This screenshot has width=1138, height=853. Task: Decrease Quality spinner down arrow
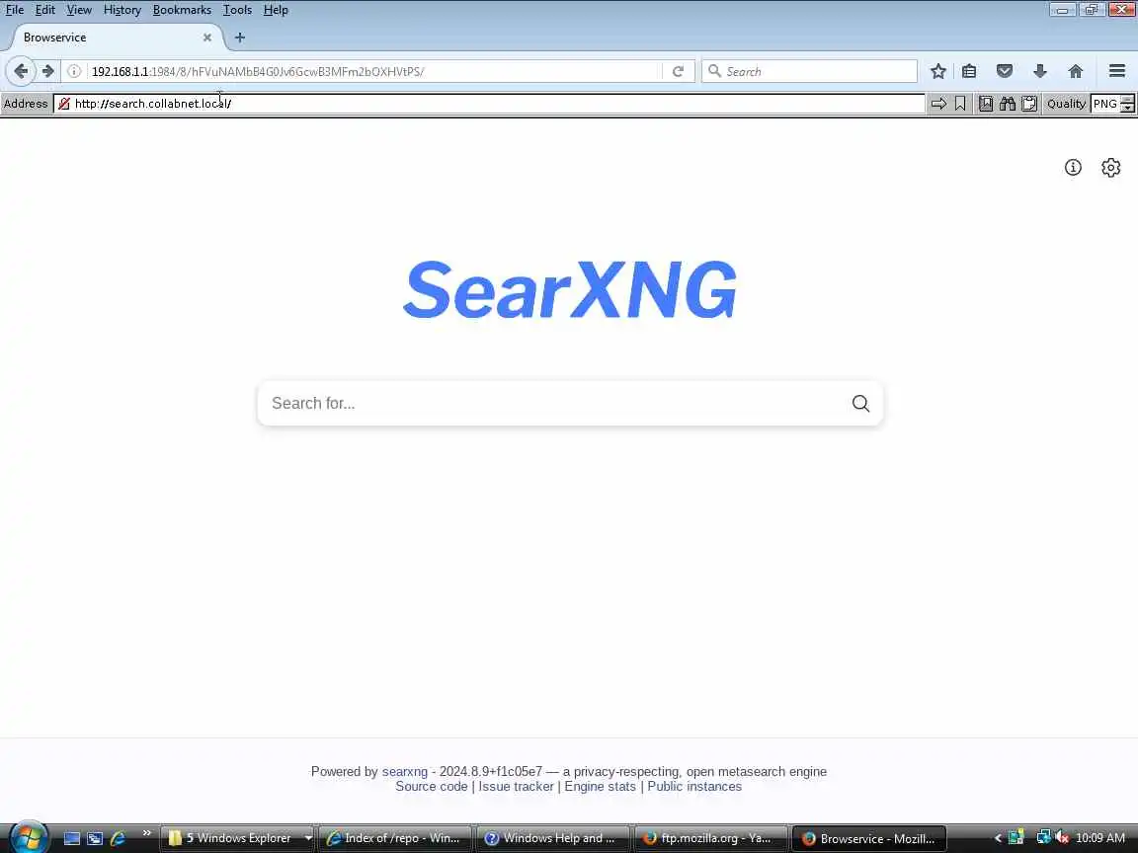point(1127,108)
